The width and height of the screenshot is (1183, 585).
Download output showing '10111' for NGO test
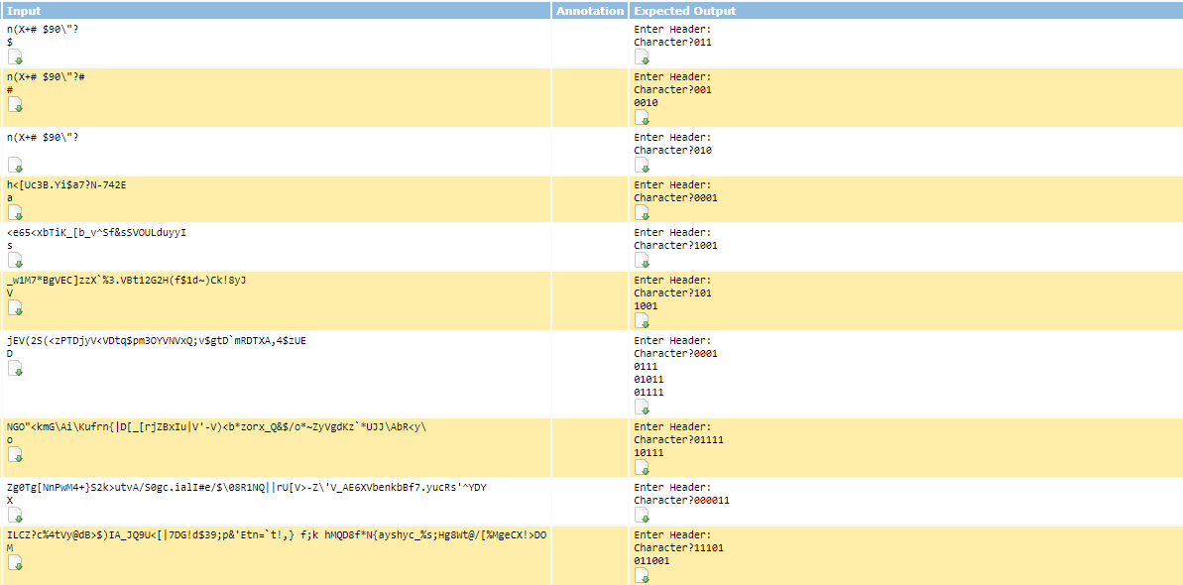pos(643,467)
